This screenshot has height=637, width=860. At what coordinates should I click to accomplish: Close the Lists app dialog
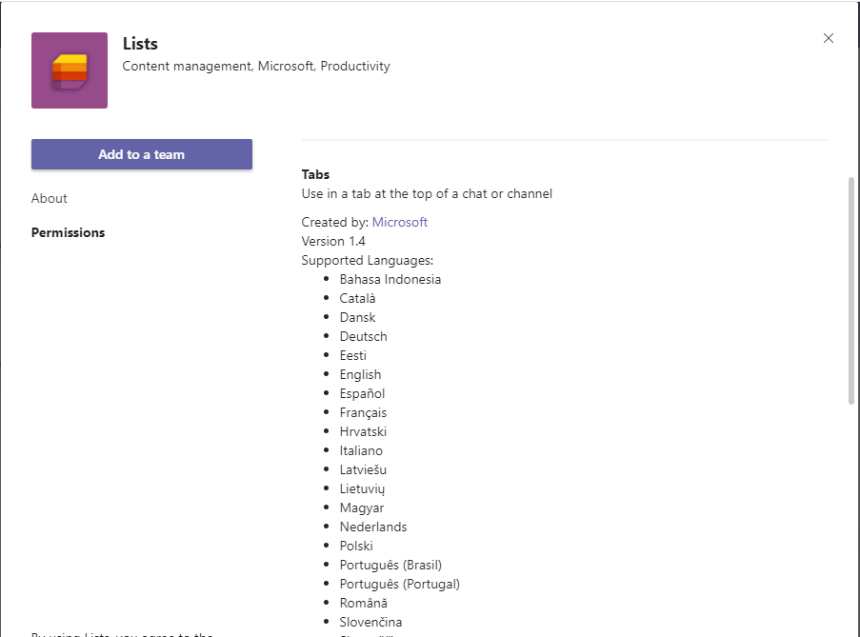coord(828,38)
